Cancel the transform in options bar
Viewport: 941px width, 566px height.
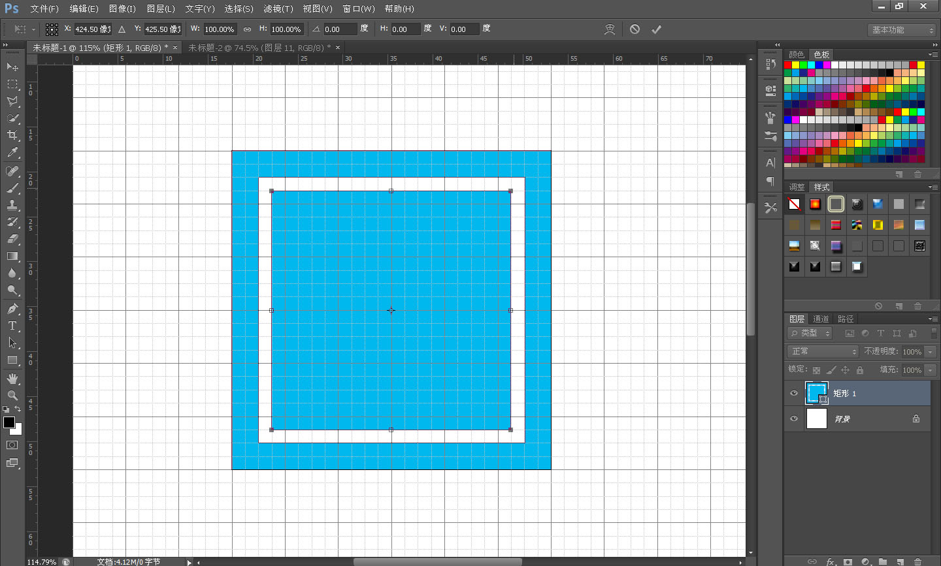[635, 29]
